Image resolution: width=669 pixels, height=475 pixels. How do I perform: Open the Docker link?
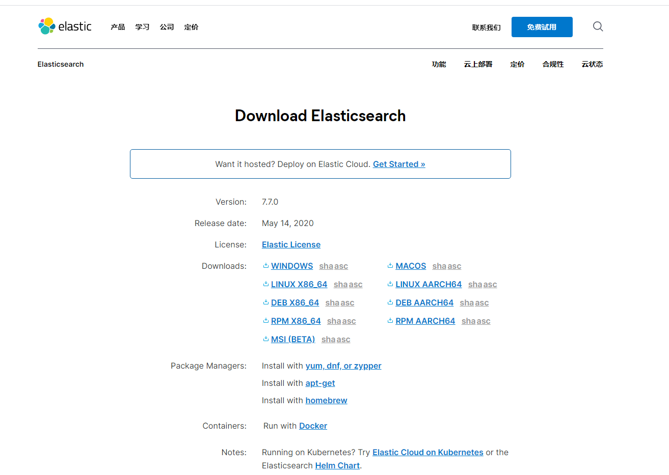[313, 426]
